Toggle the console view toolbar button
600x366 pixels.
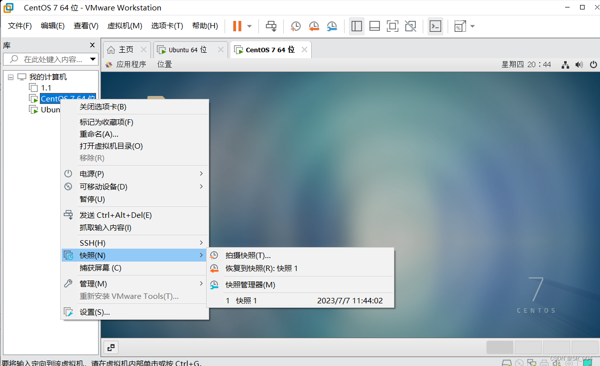coord(435,26)
